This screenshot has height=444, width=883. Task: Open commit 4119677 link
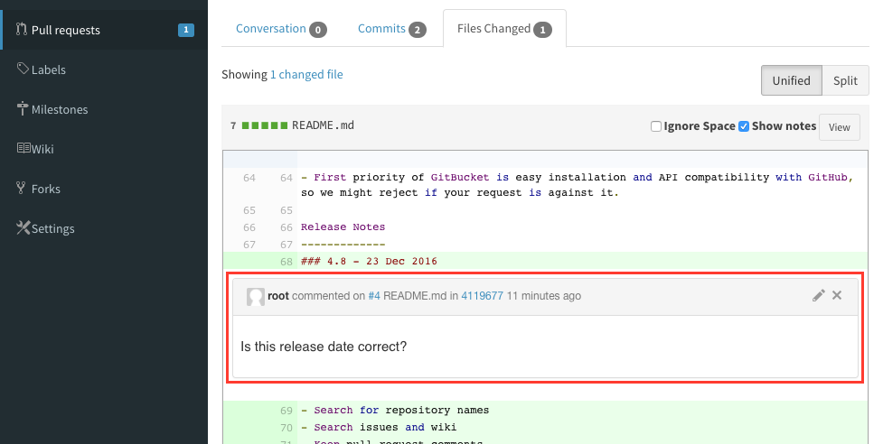click(482, 296)
